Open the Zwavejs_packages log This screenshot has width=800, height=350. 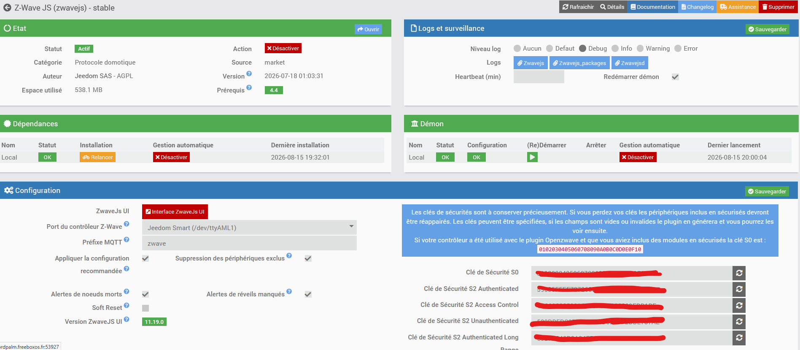pos(579,63)
